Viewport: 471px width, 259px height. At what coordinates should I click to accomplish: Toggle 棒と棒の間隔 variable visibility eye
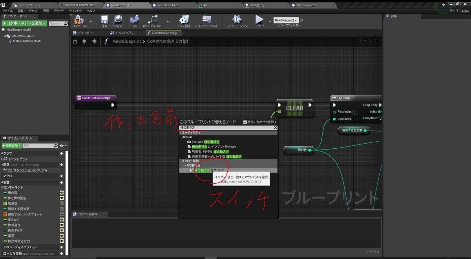coord(62,198)
